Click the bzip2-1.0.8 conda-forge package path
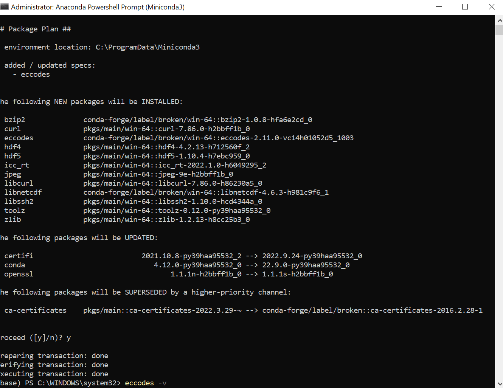The image size is (503, 388). coord(198,120)
